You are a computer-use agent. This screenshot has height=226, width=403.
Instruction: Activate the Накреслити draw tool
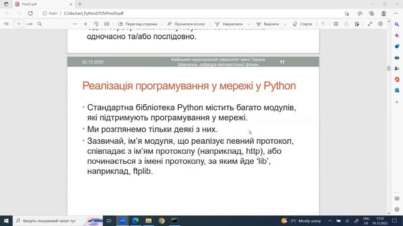click(229, 24)
